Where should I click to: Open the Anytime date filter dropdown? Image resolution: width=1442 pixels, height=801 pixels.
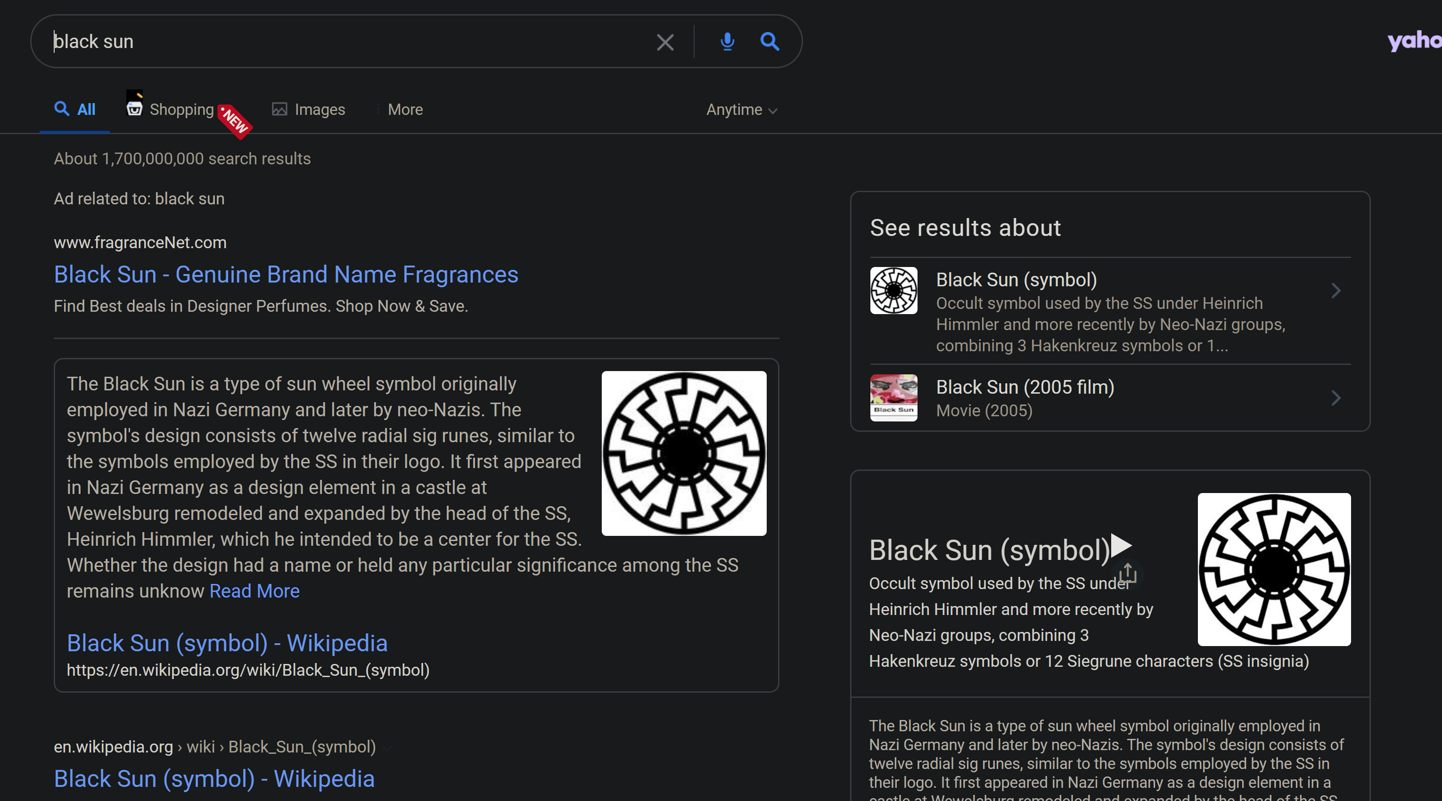coord(742,110)
